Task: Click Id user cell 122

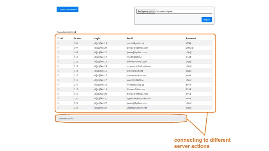Action: pos(76,108)
